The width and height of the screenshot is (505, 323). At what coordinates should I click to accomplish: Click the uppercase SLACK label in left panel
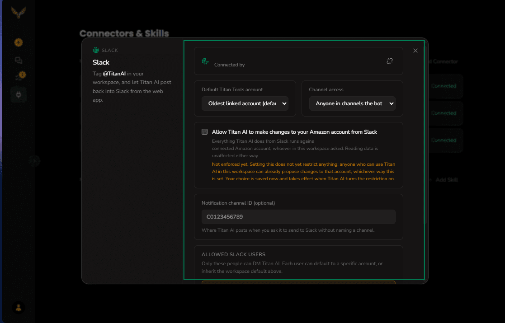click(110, 50)
